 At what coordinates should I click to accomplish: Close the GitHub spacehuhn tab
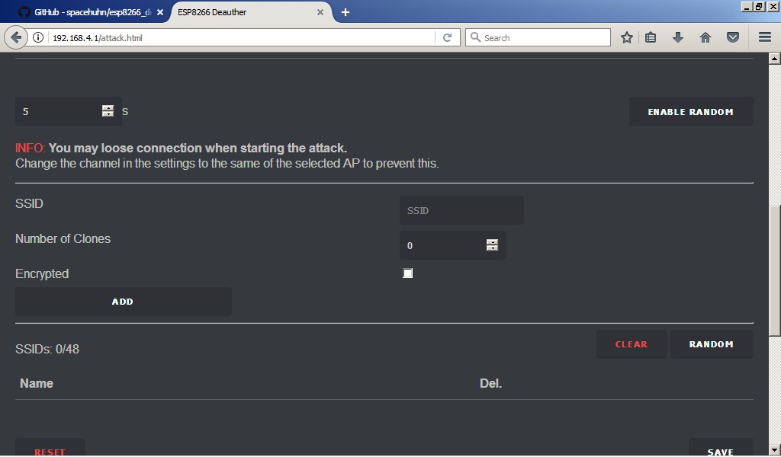pyautogui.click(x=160, y=12)
